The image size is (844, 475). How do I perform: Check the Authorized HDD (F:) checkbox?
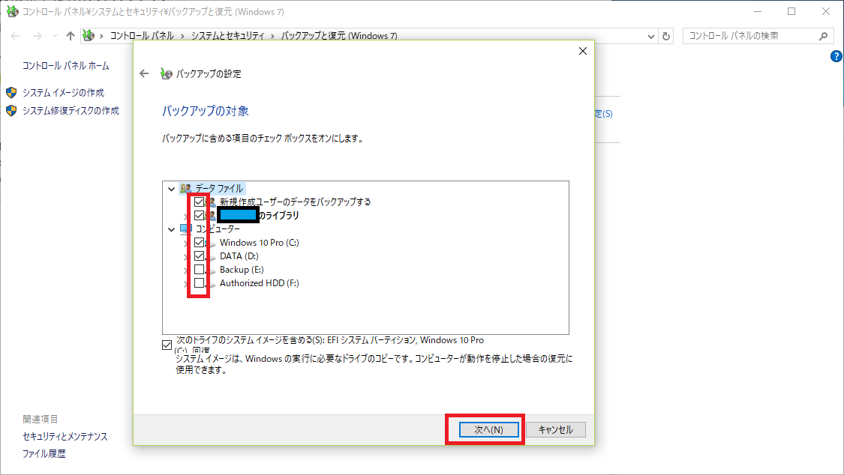pyautogui.click(x=199, y=283)
